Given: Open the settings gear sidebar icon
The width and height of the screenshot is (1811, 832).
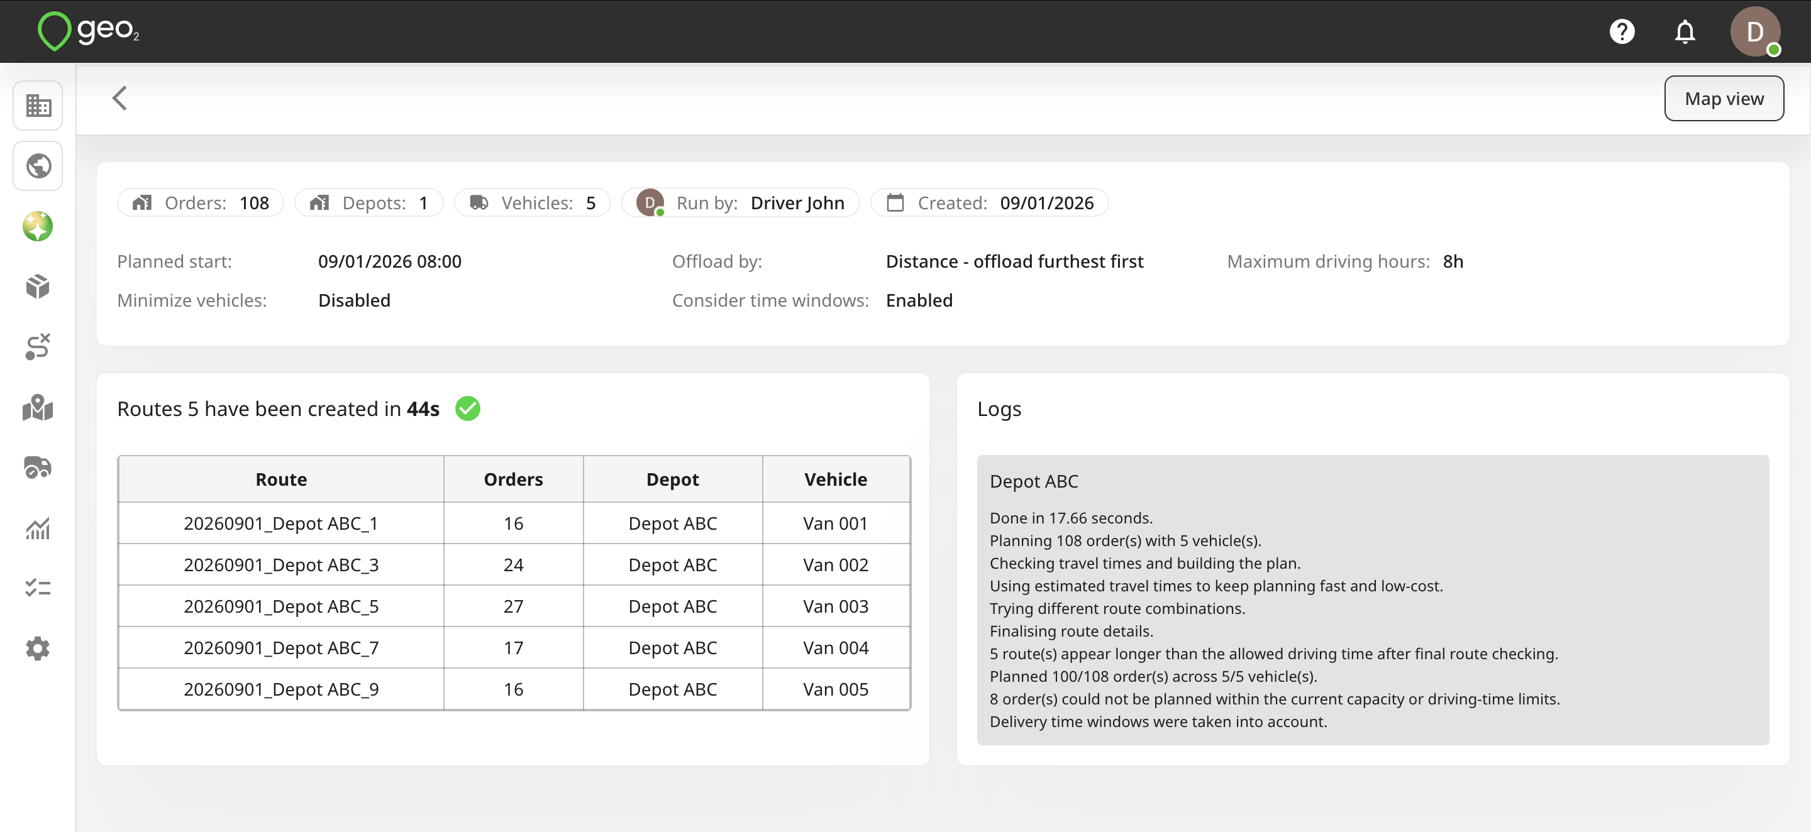Looking at the screenshot, I should tap(38, 648).
